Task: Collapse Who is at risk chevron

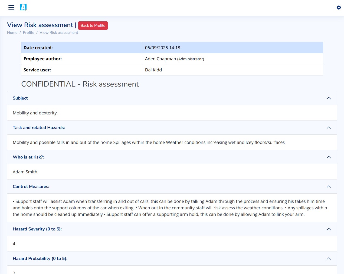Action: tap(329, 157)
